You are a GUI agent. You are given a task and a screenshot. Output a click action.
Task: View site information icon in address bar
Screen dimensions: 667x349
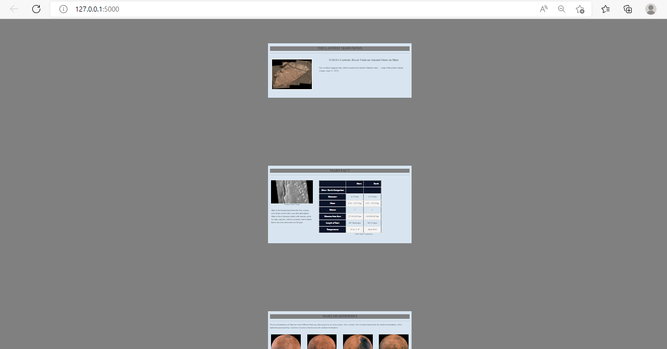tap(63, 9)
